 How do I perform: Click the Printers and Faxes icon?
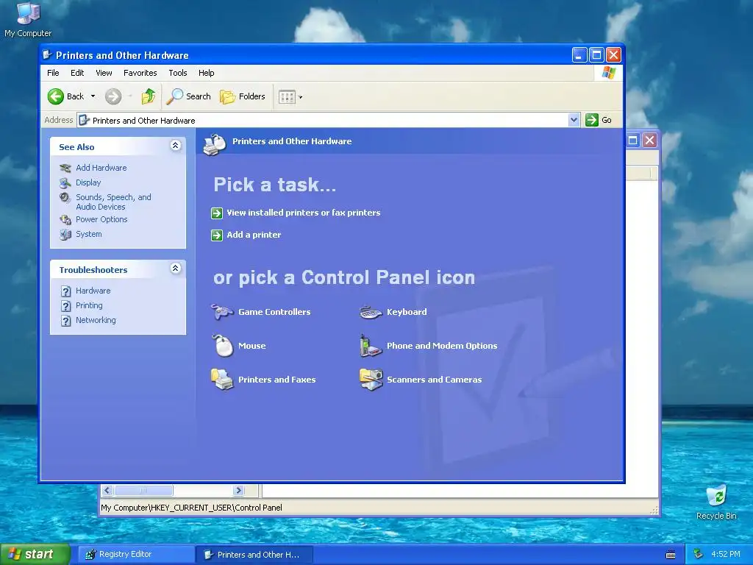coord(222,380)
